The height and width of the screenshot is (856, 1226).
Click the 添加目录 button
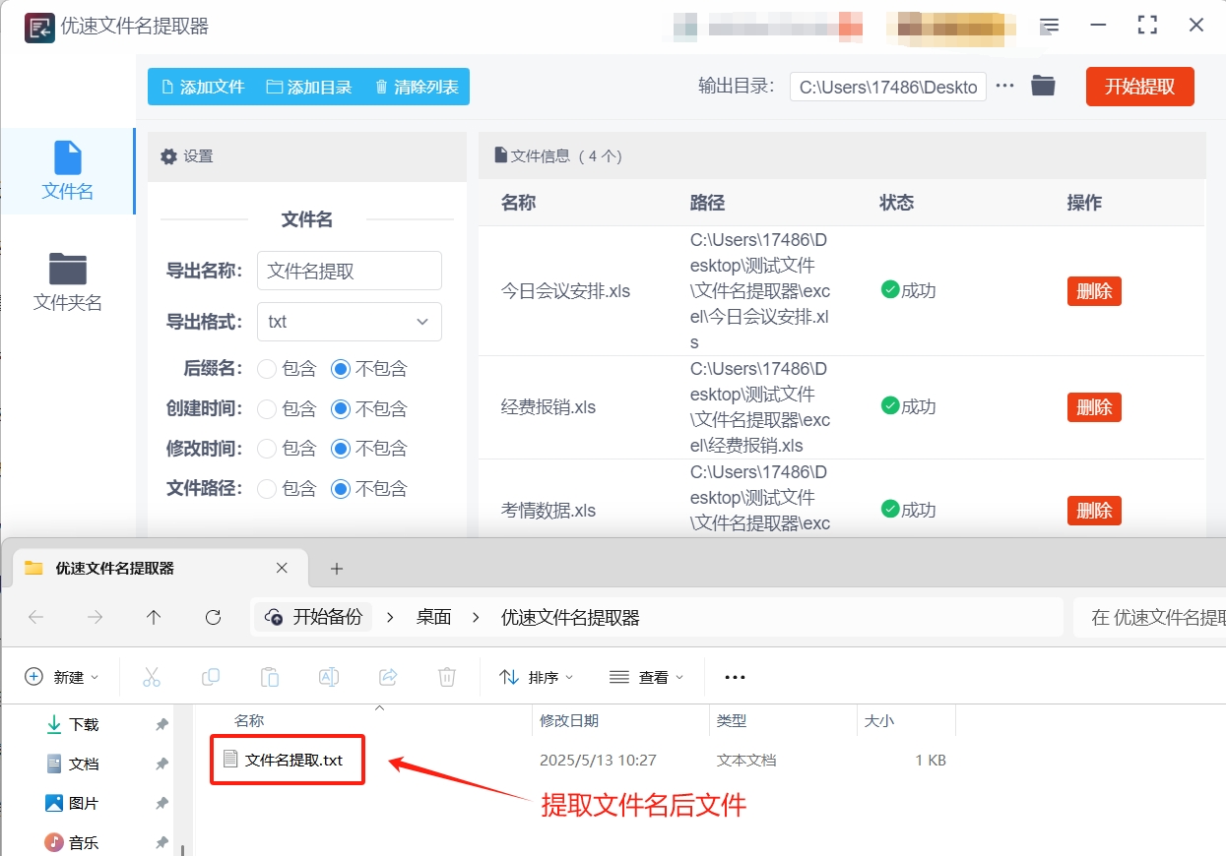click(309, 87)
